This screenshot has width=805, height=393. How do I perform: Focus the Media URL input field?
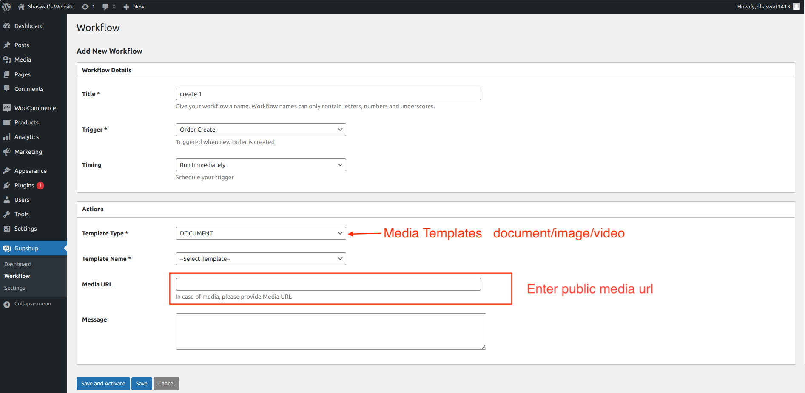328,284
